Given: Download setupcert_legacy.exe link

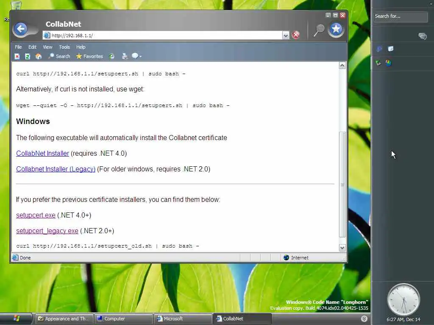Looking at the screenshot, I should [x=47, y=231].
